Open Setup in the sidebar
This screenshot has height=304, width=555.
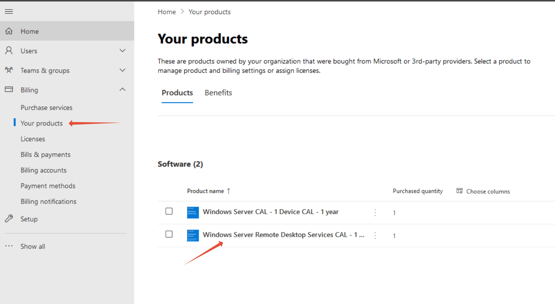(x=29, y=219)
